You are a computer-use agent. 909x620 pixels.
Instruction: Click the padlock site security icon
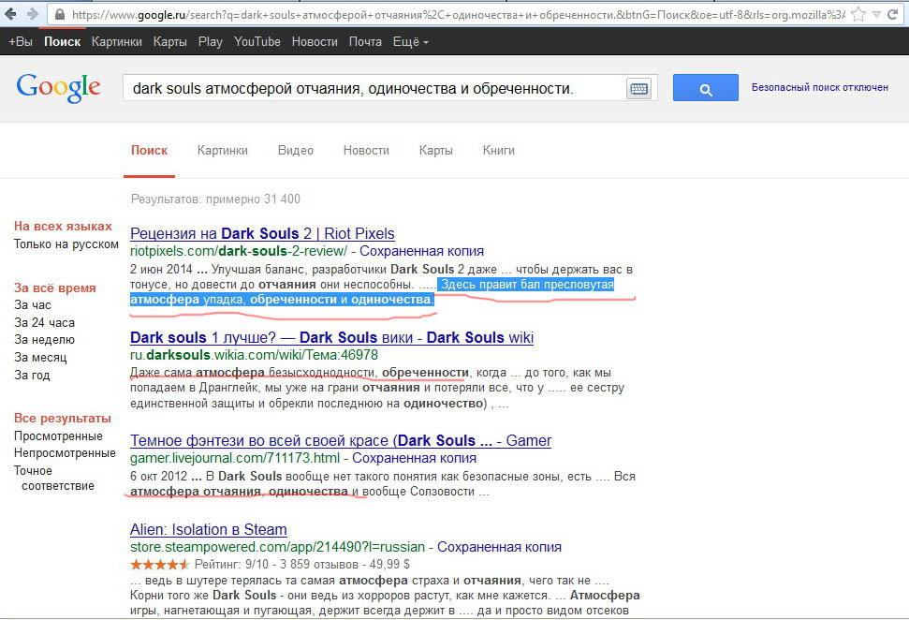click(x=59, y=14)
